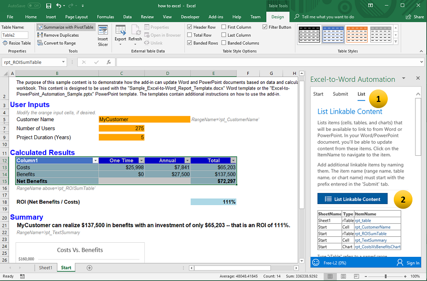Close the Excel-to-Word Automation pane

point(418,78)
